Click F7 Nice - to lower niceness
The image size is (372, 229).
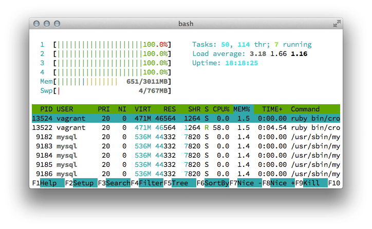click(x=246, y=183)
